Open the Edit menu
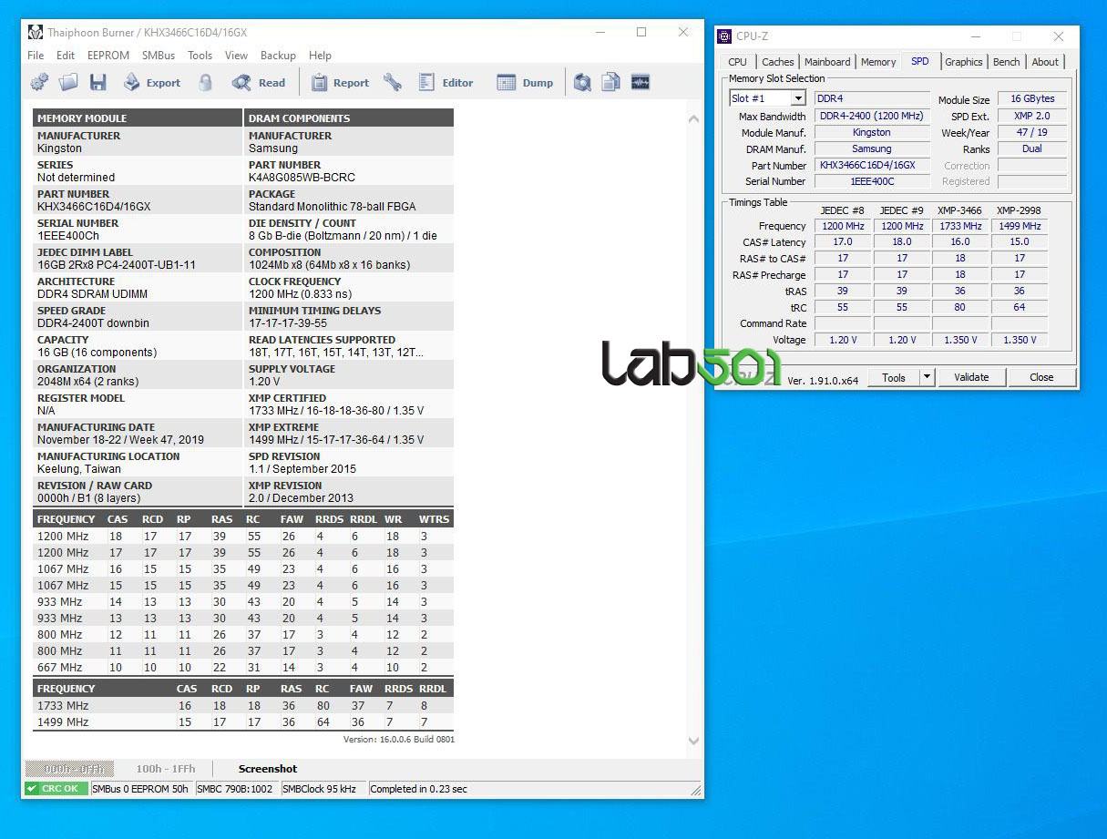 (x=66, y=56)
